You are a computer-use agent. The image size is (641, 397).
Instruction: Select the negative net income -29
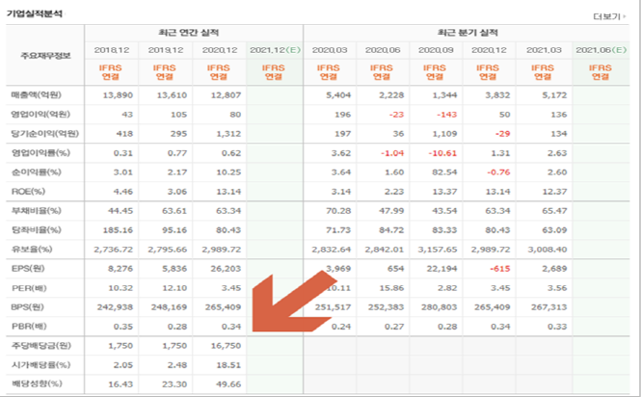click(502, 134)
